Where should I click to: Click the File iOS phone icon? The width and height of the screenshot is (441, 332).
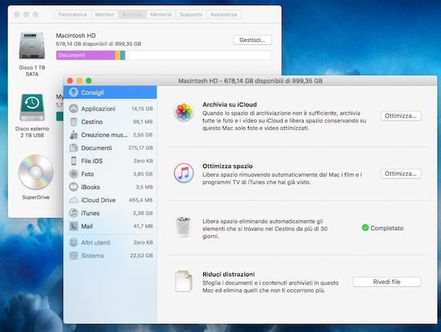tap(74, 161)
